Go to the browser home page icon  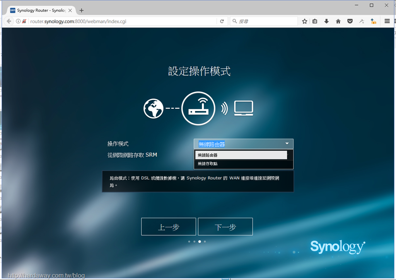coord(338,22)
